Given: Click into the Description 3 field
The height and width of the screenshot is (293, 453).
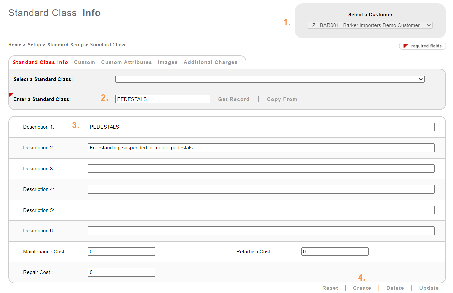Looking at the screenshot, I should point(261,169).
